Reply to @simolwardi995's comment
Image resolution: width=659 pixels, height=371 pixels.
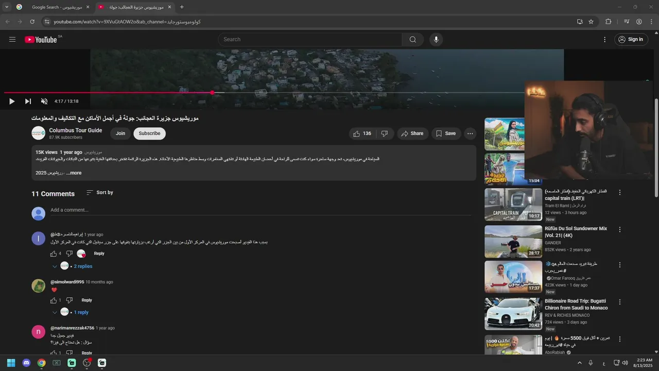[87, 300]
